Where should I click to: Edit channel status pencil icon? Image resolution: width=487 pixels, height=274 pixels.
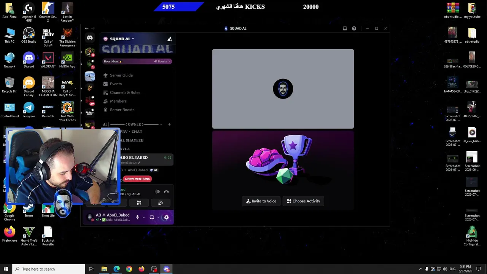point(139,163)
